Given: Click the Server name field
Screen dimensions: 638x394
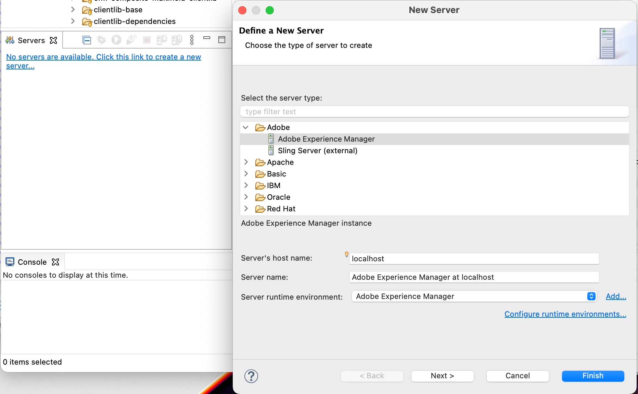Looking at the screenshot, I should 474,277.
